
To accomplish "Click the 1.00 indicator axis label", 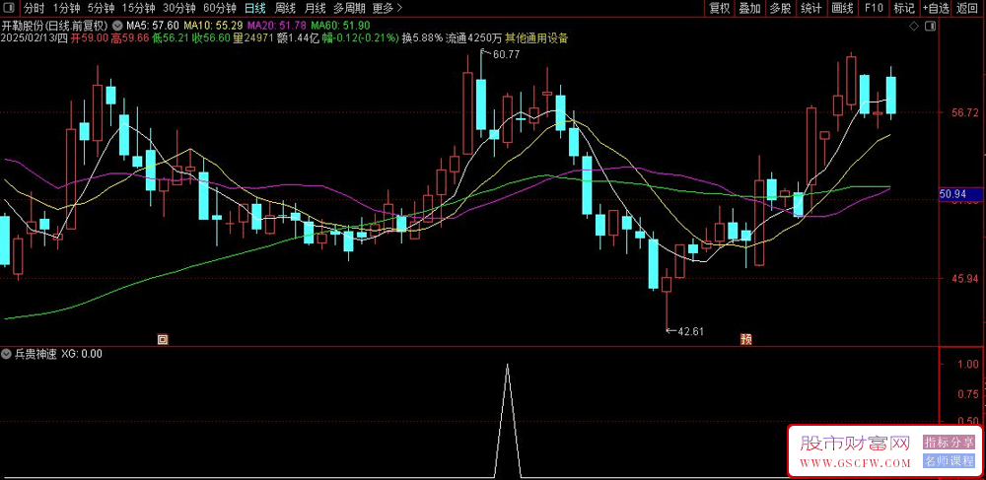I will [968, 365].
